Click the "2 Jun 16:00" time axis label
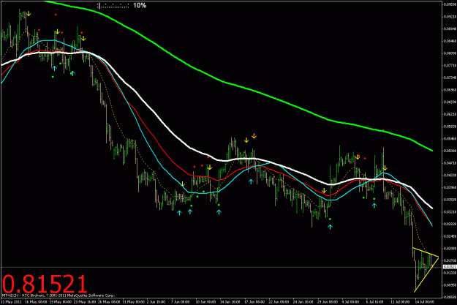 156,302
